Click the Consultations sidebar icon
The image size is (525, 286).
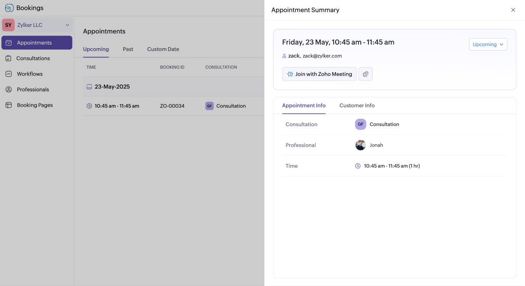9,58
